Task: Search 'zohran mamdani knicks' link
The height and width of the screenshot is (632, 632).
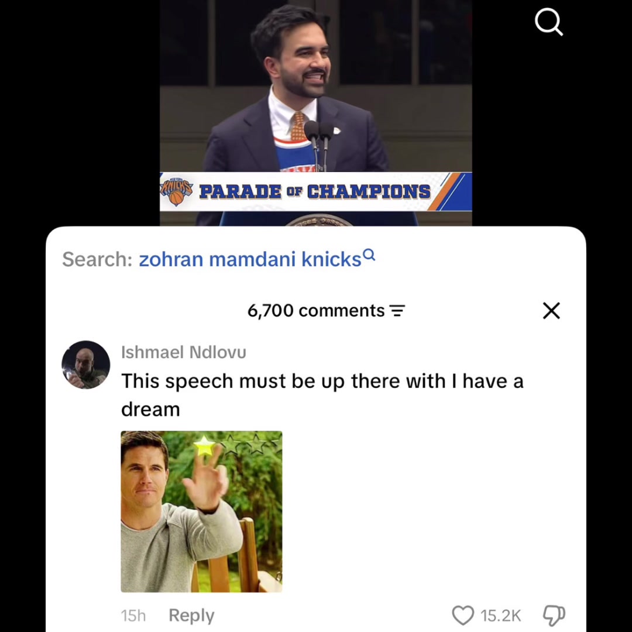Action: (250, 259)
